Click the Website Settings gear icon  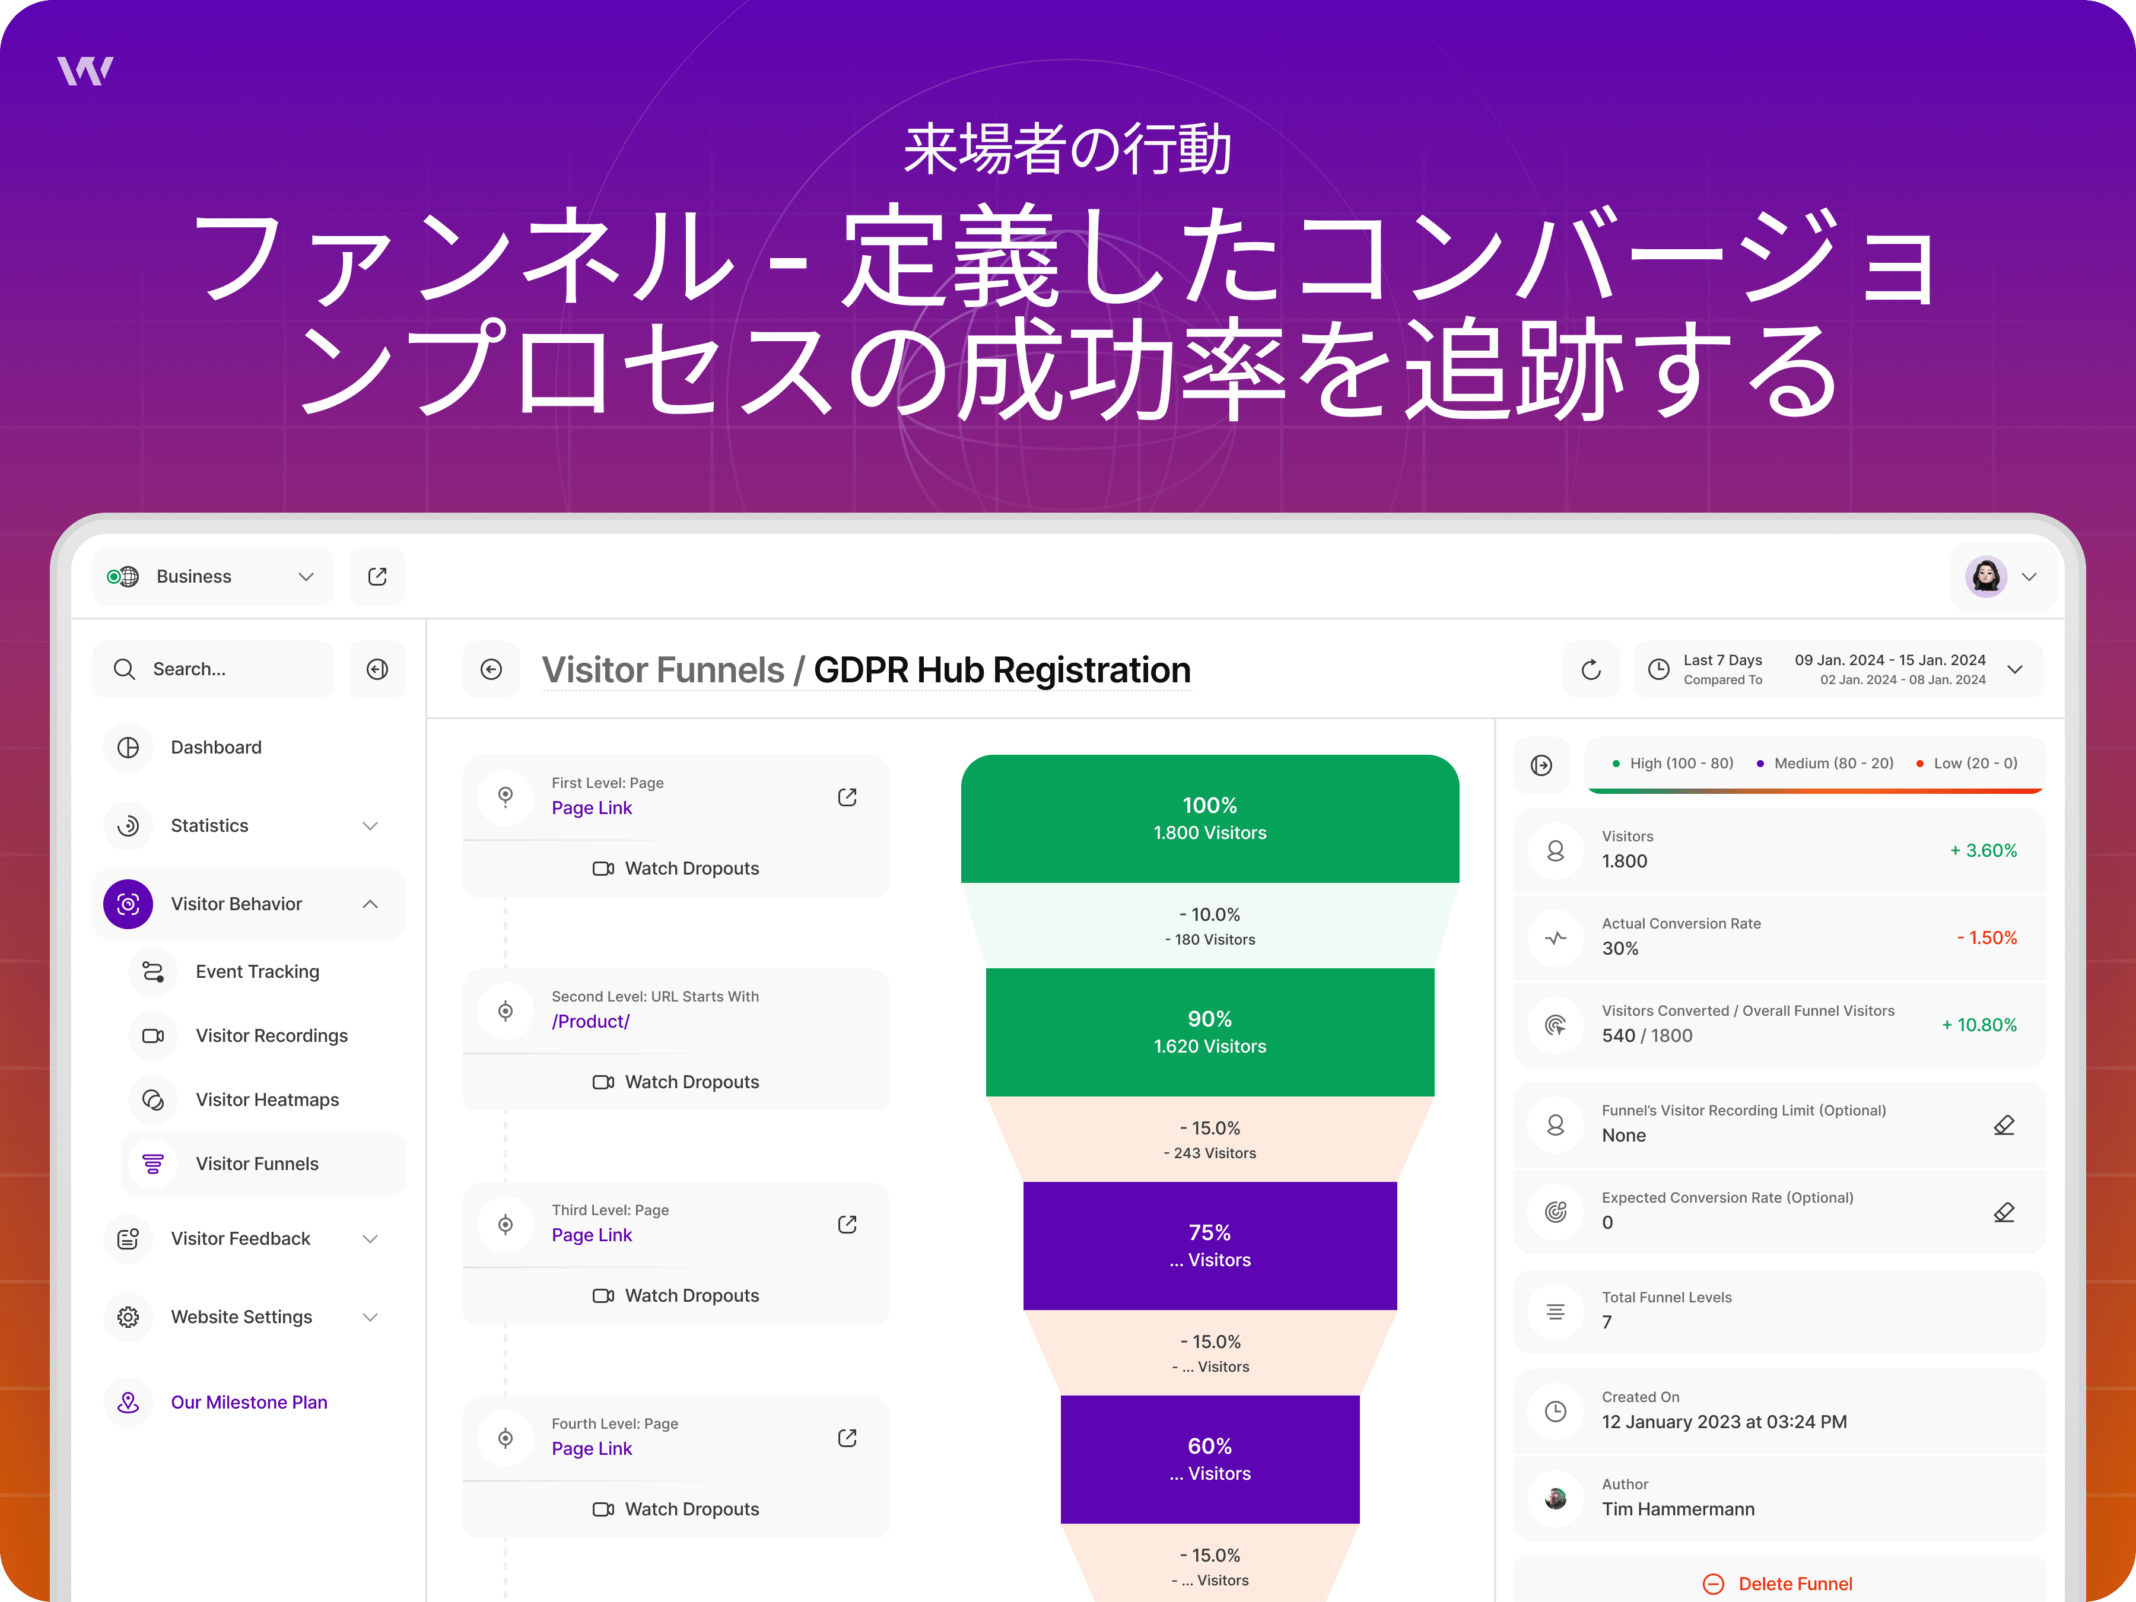pos(128,1317)
